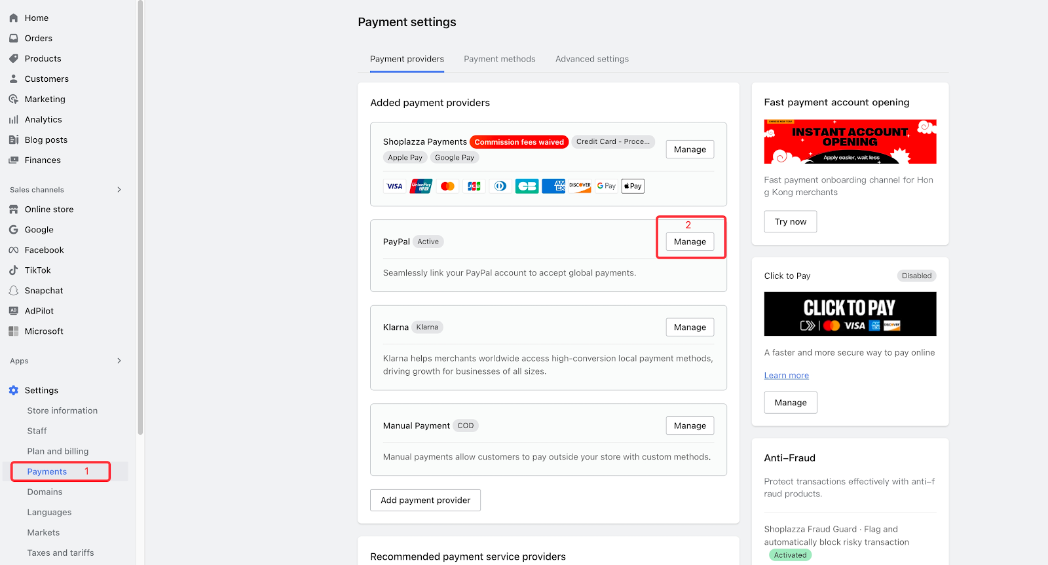Switch to the Payment methods tab
The image size is (1048, 565).
coord(499,59)
